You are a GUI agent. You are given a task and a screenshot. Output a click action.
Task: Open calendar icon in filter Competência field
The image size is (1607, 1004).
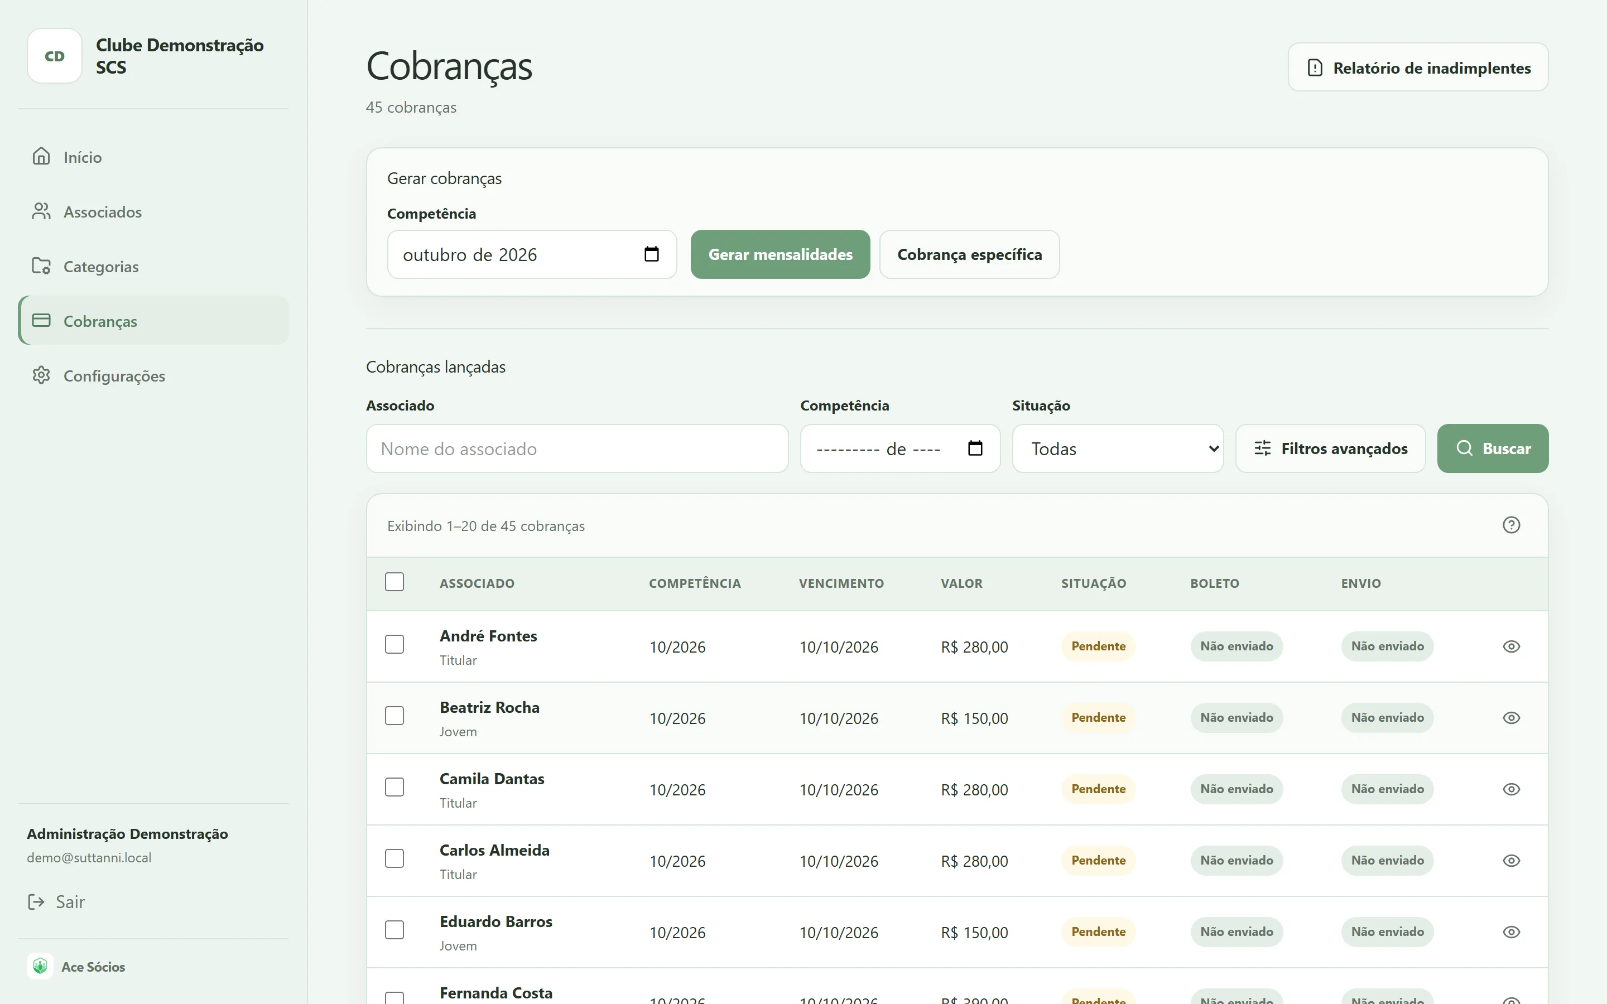pyautogui.click(x=975, y=448)
